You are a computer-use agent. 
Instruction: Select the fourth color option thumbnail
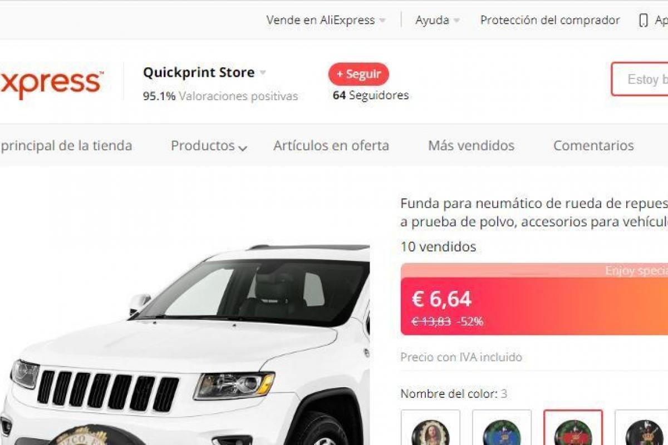641,427
